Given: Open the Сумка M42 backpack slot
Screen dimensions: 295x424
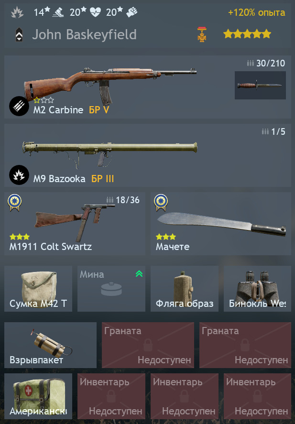Looking at the screenshot, I should pos(38,289).
